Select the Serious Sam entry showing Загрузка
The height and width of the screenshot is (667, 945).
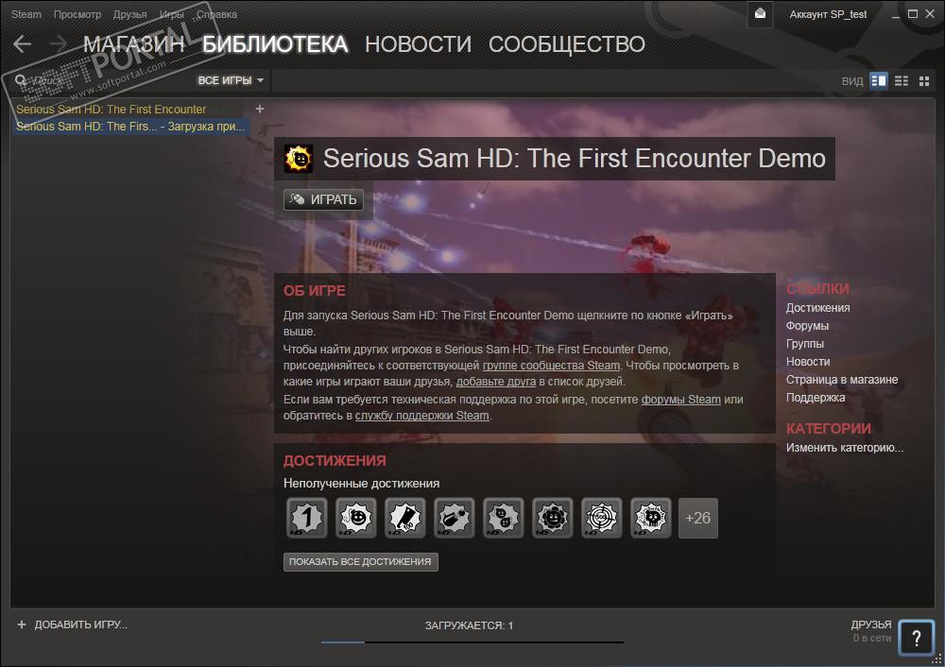point(130,127)
